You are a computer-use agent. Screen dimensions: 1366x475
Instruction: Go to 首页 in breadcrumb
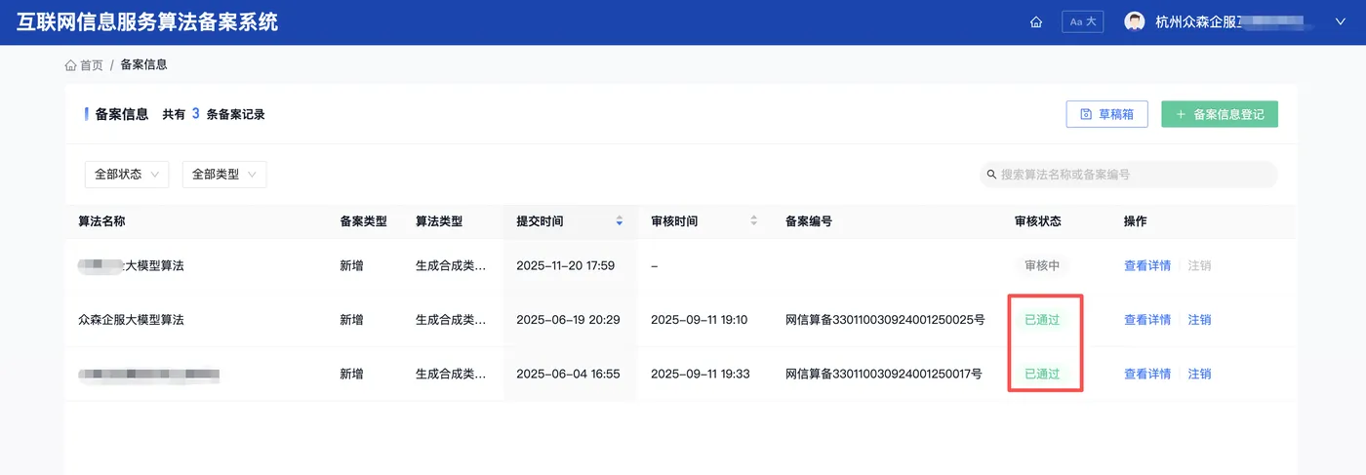click(92, 65)
